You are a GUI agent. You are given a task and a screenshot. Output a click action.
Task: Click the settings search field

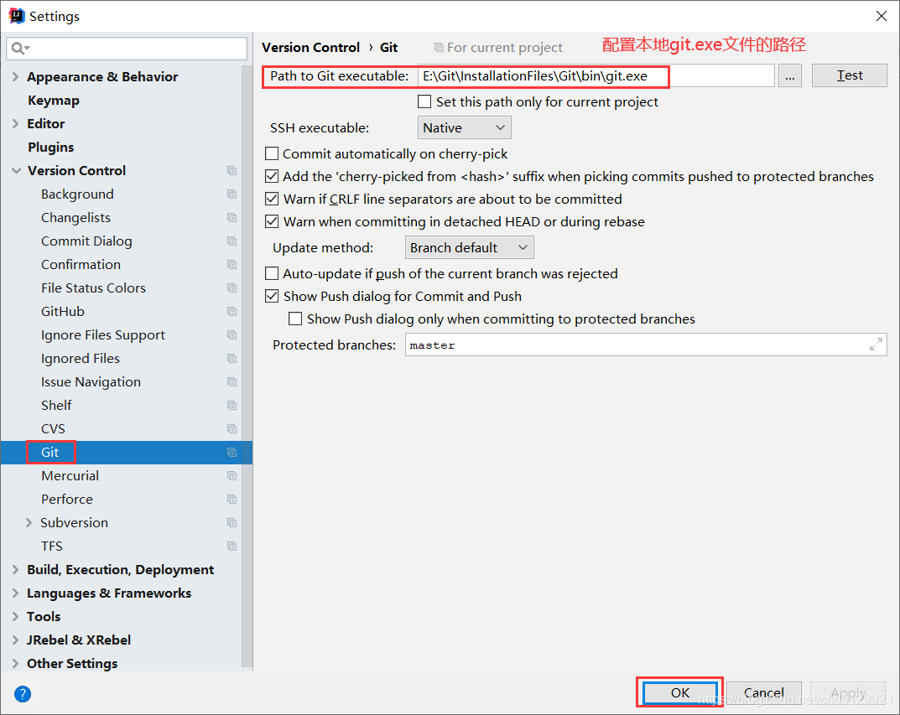(x=127, y=49)
